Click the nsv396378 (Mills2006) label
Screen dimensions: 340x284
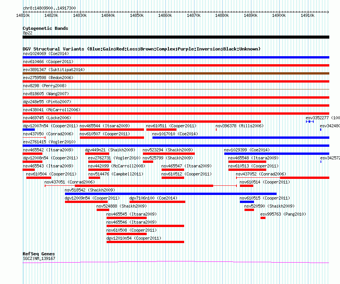tap(240, 126)
